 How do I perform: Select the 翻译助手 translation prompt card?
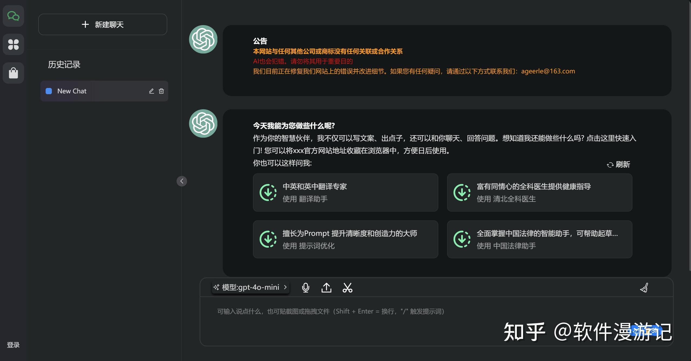(x=345, y=192)
